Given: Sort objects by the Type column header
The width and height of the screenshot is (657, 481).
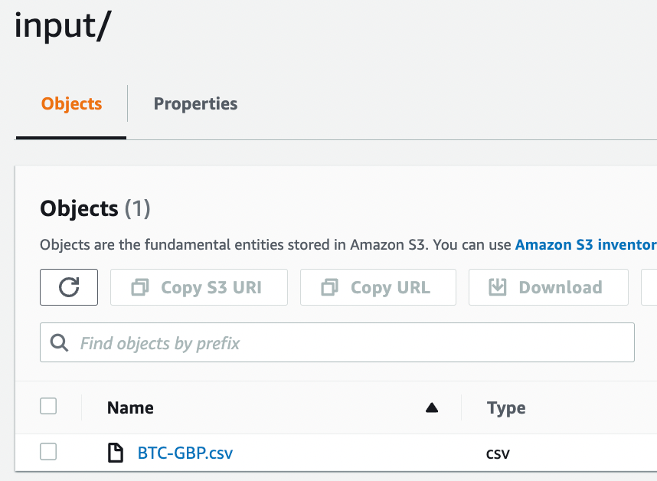Looking at the screenshot, I should (506, 407).
